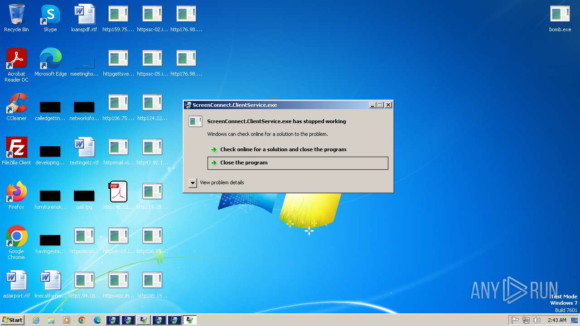Select the linecalifornia… document icon
The height and width of the screenshot is (326, 580).
coord(50,284)
